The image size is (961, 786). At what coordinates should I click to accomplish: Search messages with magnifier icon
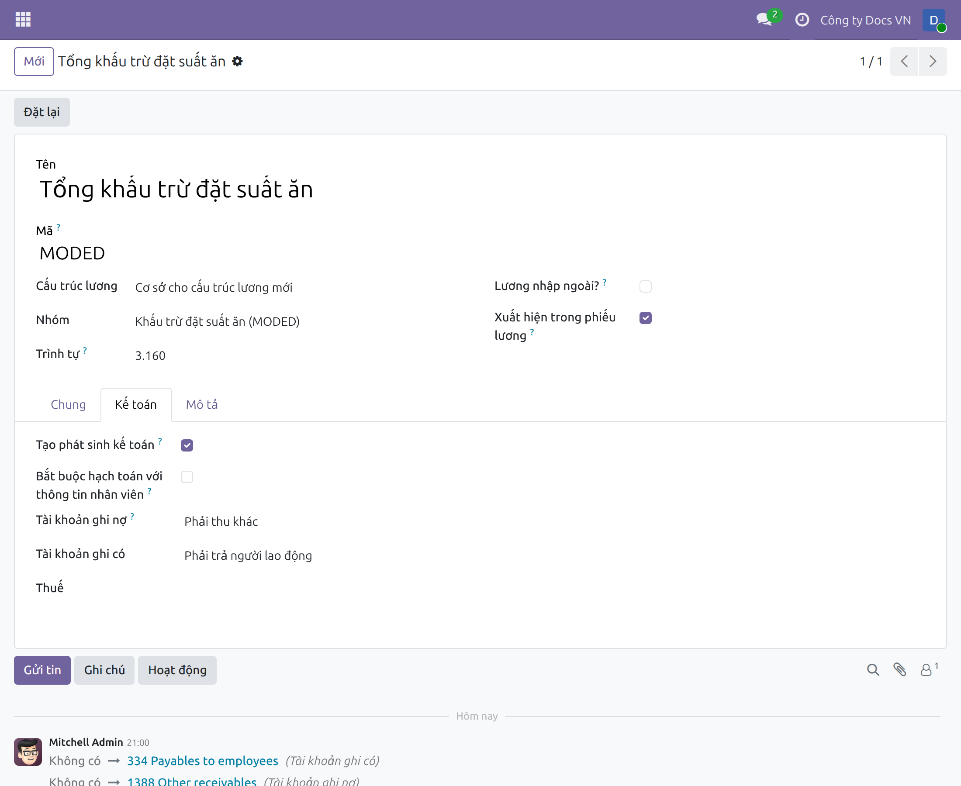pyautogui.click(x=873, y=670)
